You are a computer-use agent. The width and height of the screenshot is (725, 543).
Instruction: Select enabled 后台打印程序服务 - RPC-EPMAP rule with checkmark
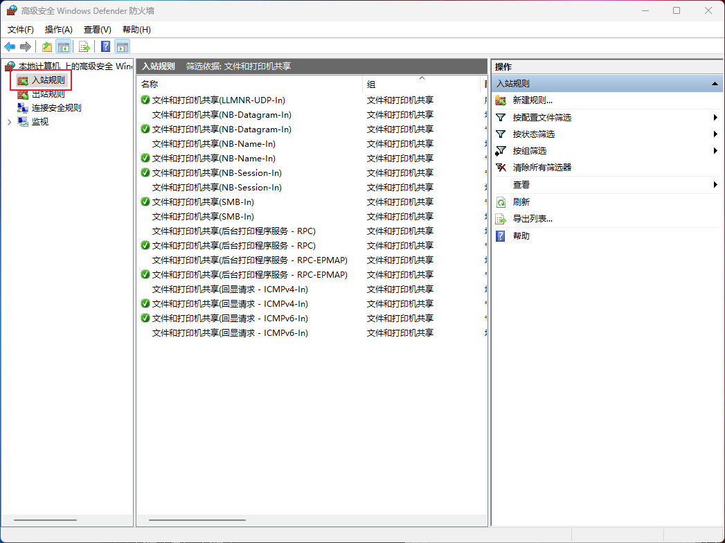250,274
